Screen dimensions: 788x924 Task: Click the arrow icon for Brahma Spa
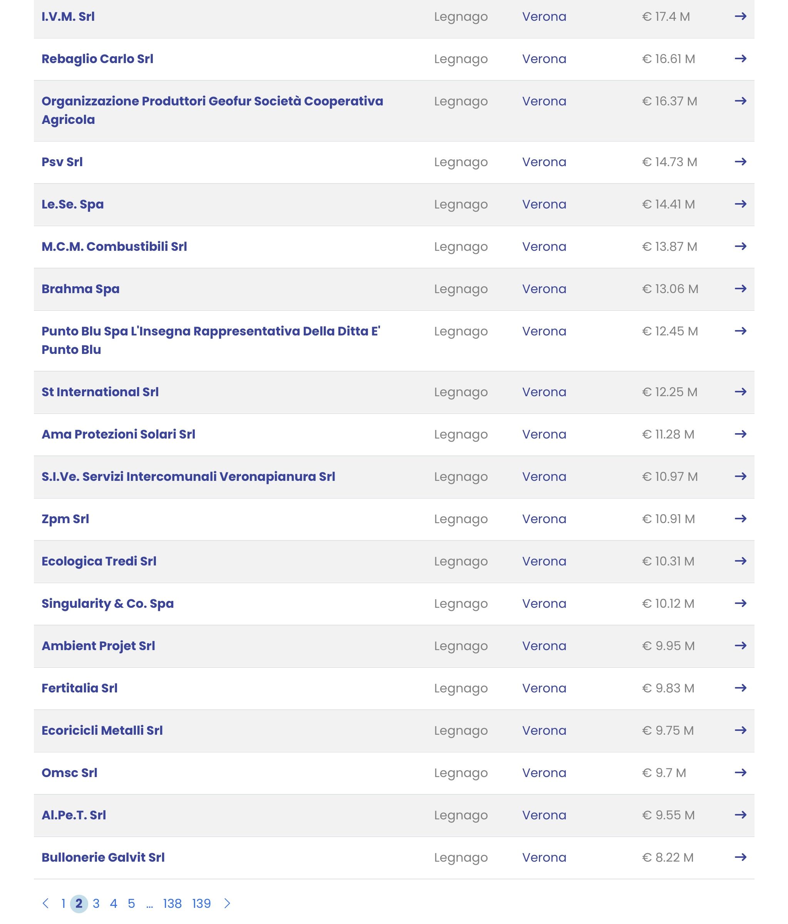coord(740,289)
